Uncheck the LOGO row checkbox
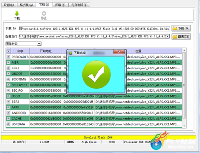This screenshot has width=200, height=153. click(x=8, y=96)
